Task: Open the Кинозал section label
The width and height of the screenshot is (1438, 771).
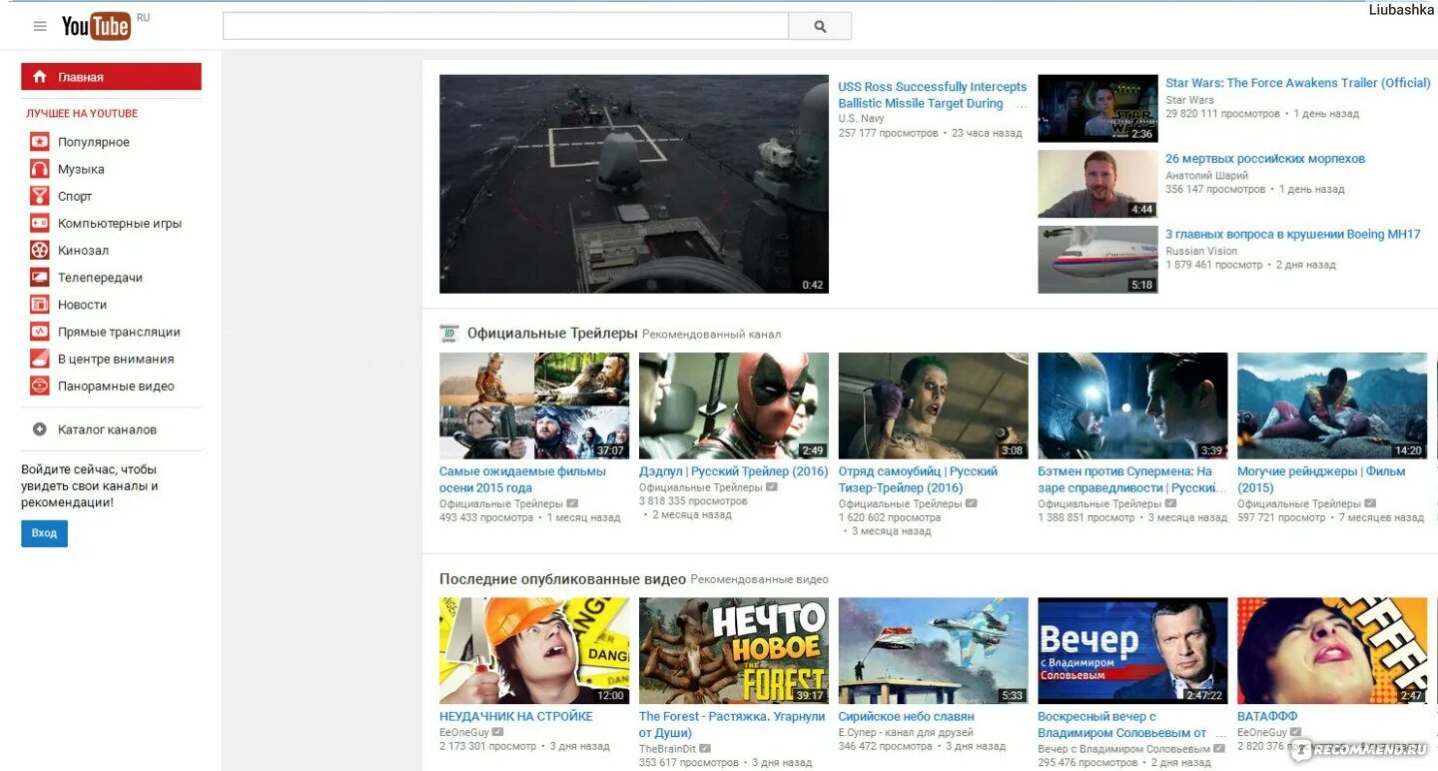Action: [x=83, y=251]
